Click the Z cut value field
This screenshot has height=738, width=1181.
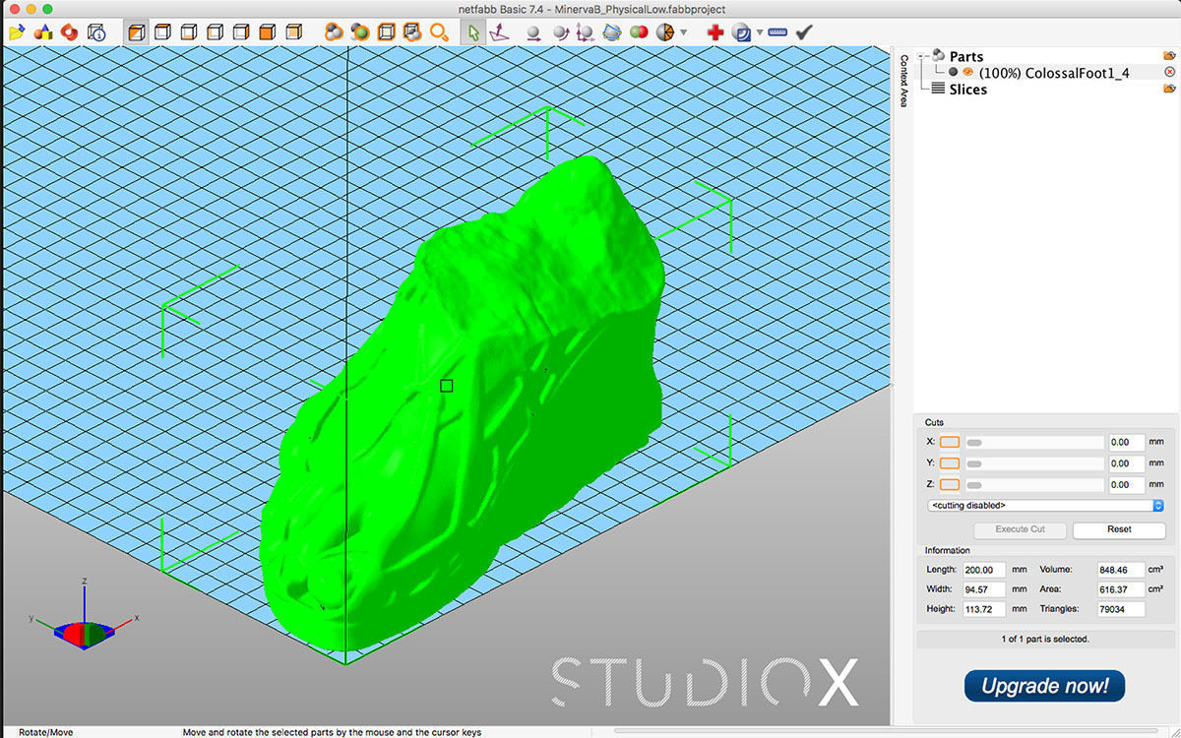[x=1127, y=484]
